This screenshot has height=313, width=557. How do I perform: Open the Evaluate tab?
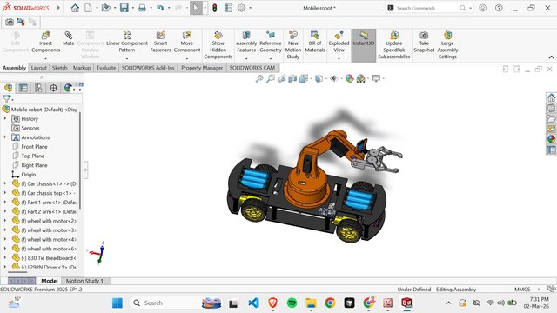pyautogui.click(x=106, y=68)
